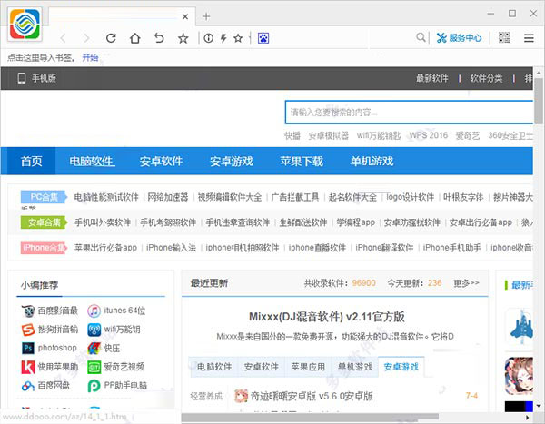Click the 百度网盘 icon
Image resolution: width=545 pixels, height=424 pixels.
pos(28,386)
